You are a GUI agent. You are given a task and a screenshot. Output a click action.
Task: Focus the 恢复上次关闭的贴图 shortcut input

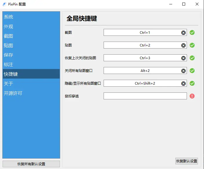click(x=145, y=58)
